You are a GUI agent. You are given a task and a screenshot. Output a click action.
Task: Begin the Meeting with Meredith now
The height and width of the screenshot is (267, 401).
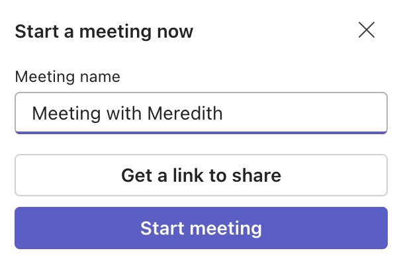click(200, 228)
